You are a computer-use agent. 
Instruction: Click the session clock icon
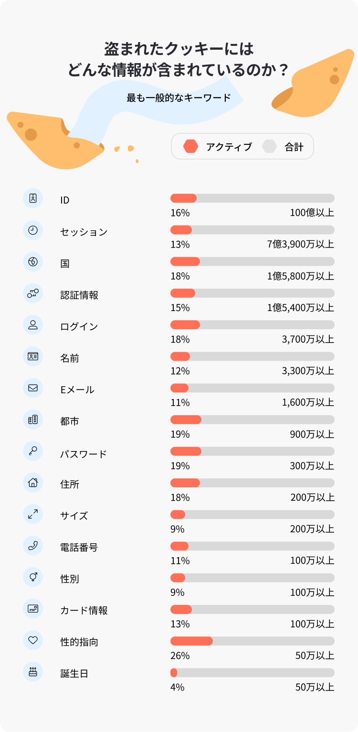33,230
